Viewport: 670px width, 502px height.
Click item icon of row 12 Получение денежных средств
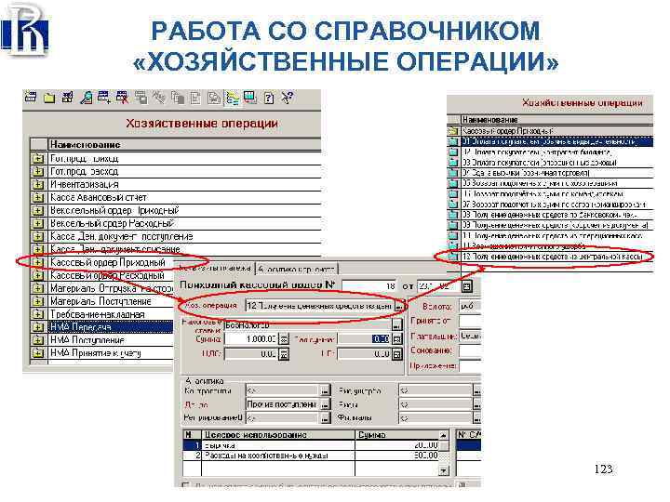(453, 257)
